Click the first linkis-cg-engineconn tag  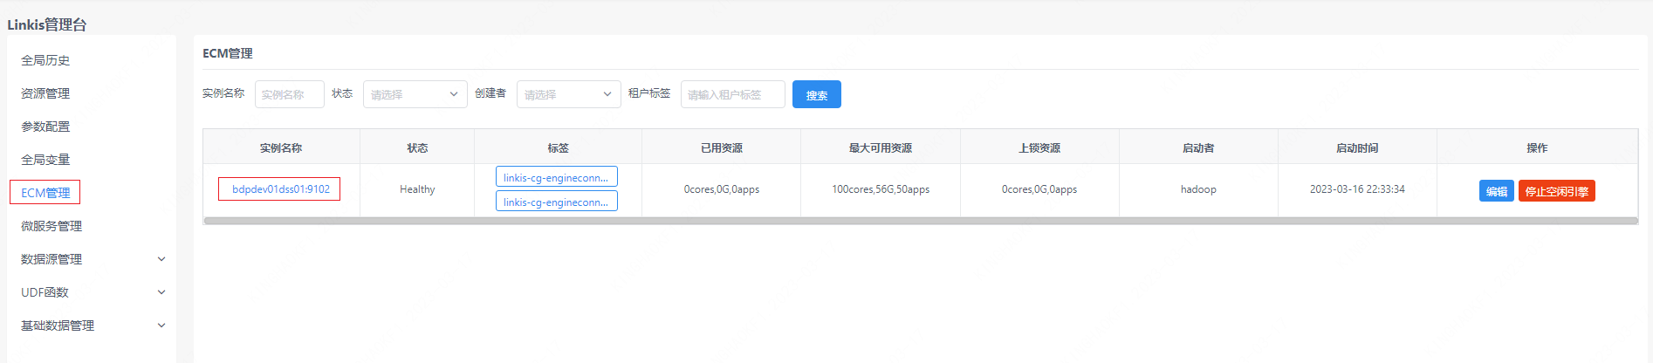point(556,177)
